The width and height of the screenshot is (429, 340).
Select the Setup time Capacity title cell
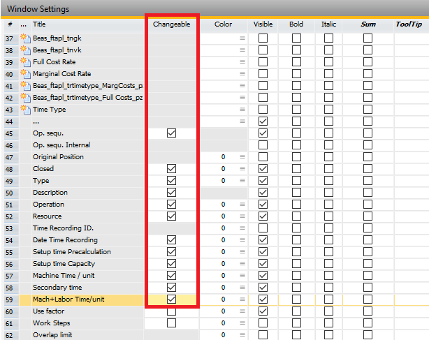click(64, 264)
